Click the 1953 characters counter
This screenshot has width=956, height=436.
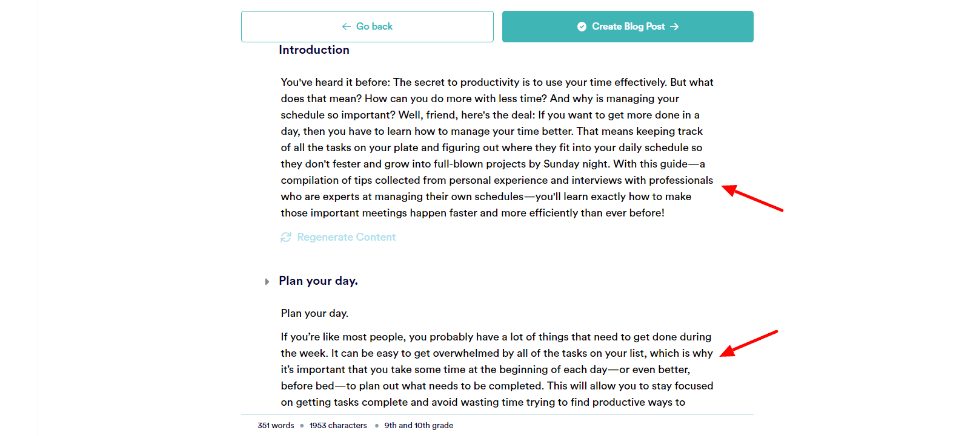point(338,426)
